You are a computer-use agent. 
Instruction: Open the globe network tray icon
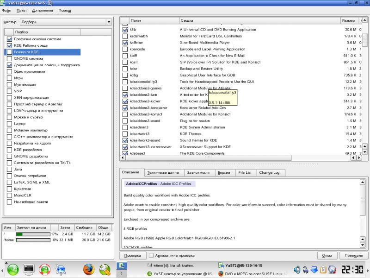pos(332,270)
